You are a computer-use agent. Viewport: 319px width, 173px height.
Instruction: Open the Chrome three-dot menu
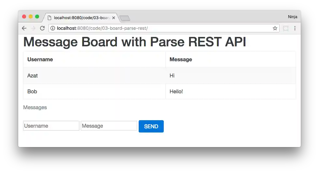pos(295,28)
